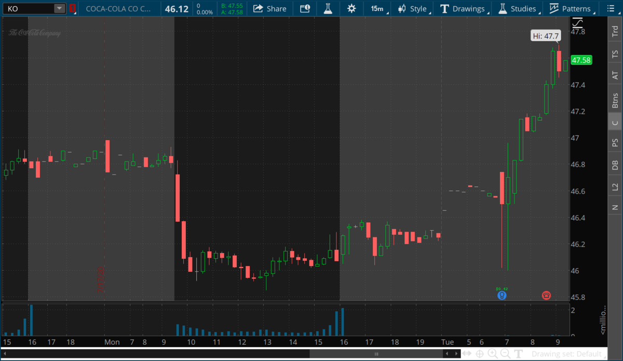Open the TS sidebar tab
The width and height of the screenshot is (623, 361).
point(615,54)
